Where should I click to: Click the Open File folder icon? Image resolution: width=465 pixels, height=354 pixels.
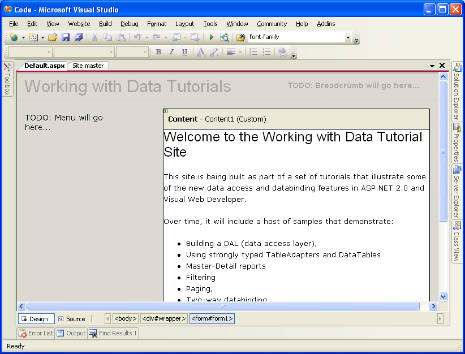tap(53, 37)
